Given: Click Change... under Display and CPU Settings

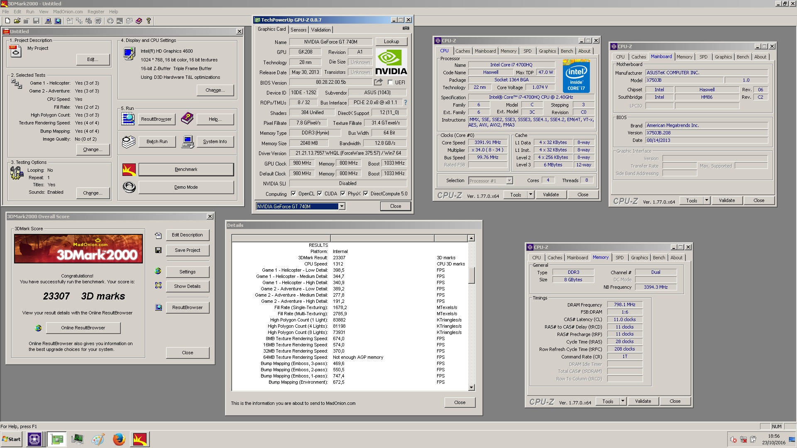Looking at the screenshot, I should tap(215, 90).
